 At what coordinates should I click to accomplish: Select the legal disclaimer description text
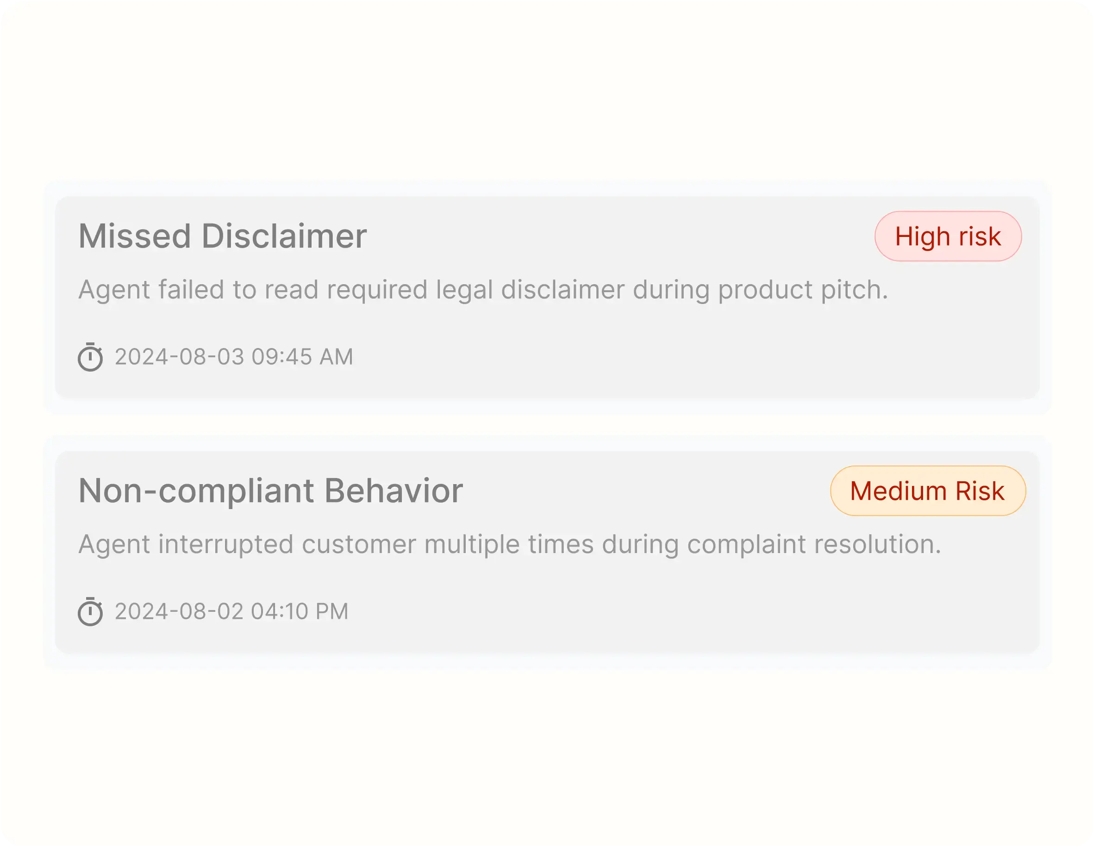[483, 290]
